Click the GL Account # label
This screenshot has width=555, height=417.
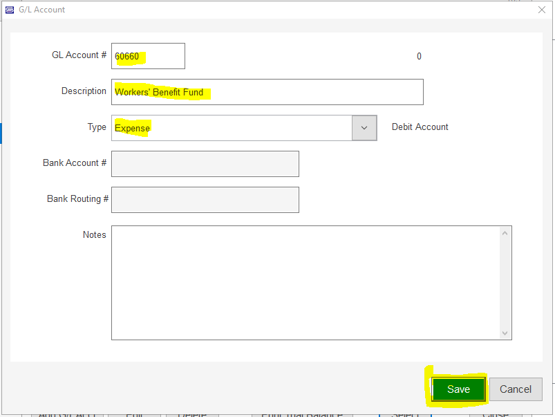click(79, 55)
